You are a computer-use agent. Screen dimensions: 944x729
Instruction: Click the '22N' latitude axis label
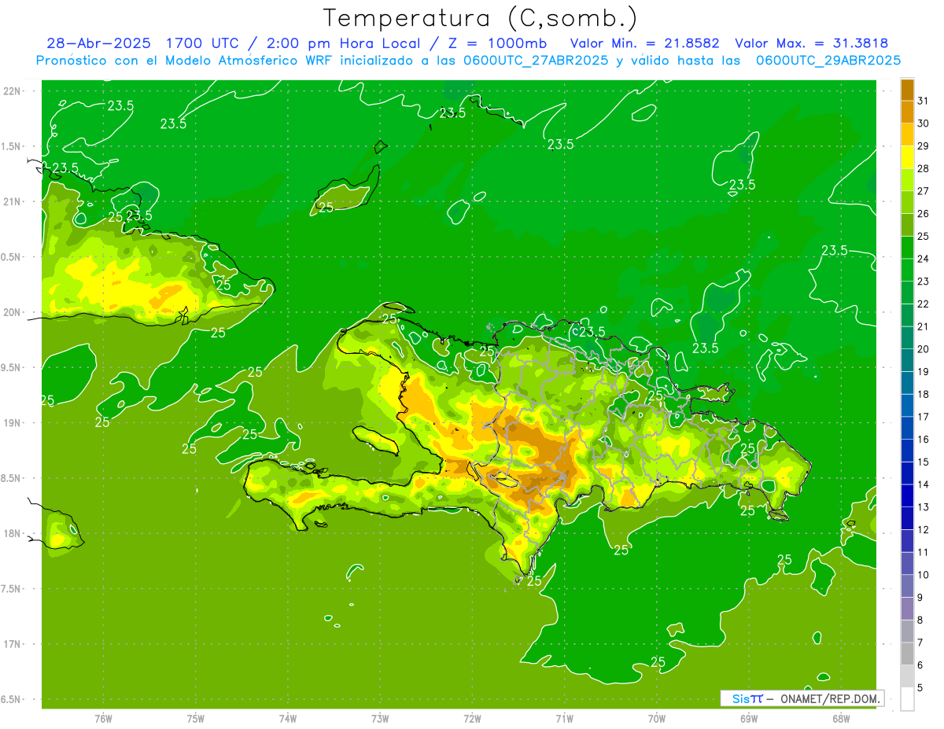pos(12,91)
